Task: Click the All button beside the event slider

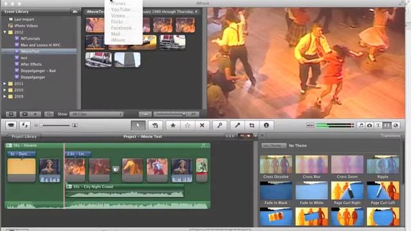Action: point(193,114)
